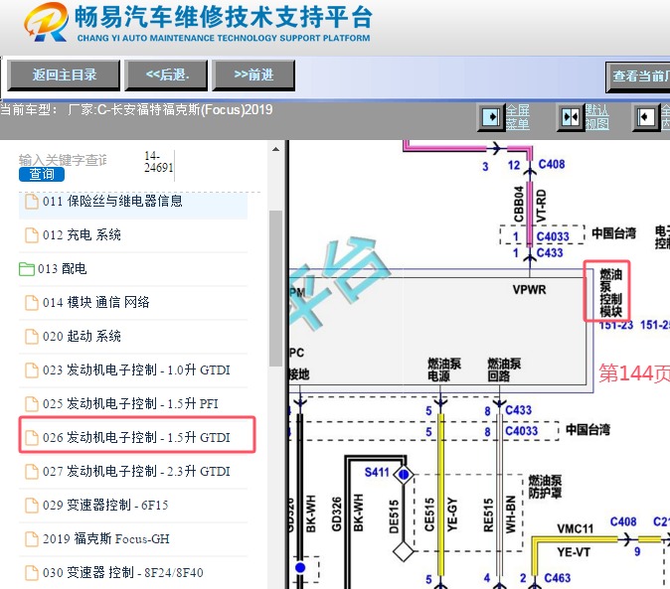This screenshot has width=670, height=589.
Task: Click the CBB04 wire label
Action: point(518,205)
